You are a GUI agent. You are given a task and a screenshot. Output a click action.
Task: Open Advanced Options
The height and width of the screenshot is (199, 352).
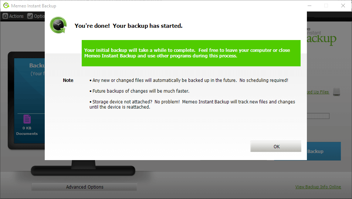(84, 187)
